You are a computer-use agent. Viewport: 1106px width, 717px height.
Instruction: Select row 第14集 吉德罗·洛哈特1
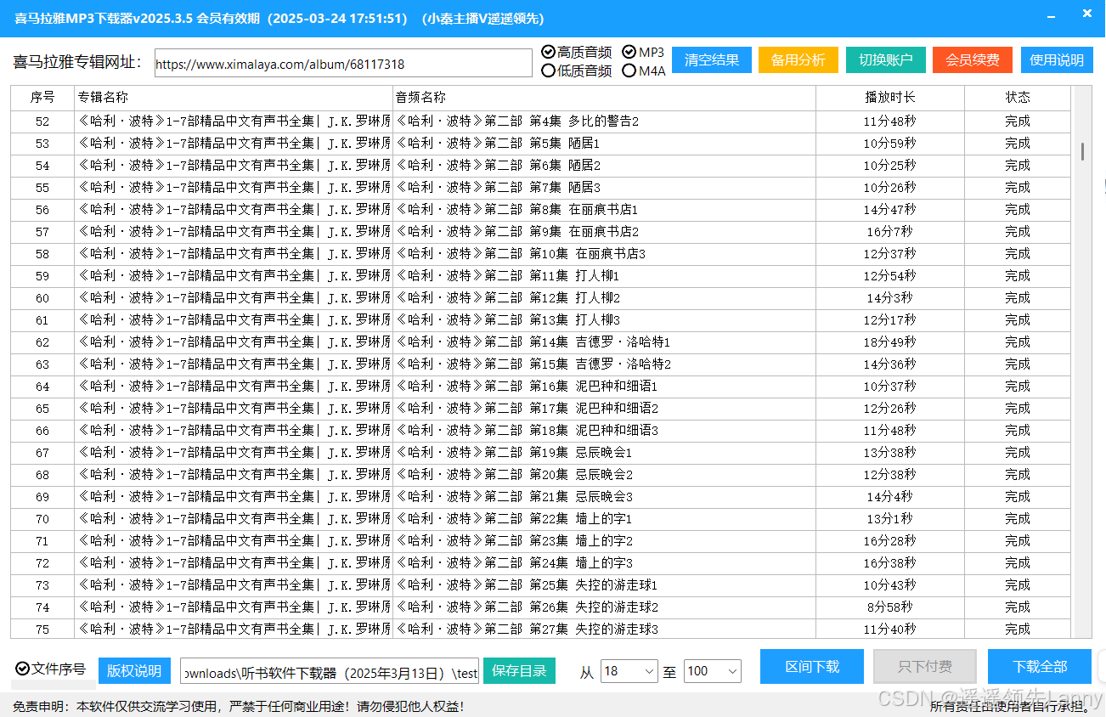[541, 342]
